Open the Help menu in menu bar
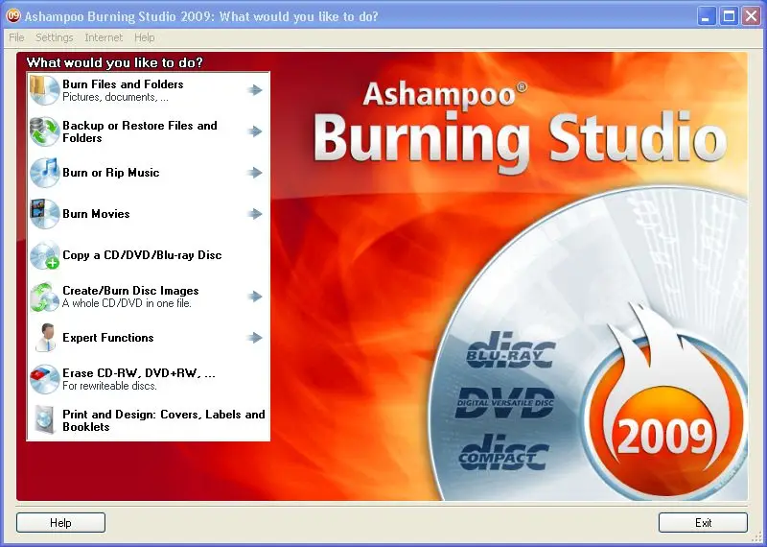Viewport: 767px width, 547px height. pos(145,37)
